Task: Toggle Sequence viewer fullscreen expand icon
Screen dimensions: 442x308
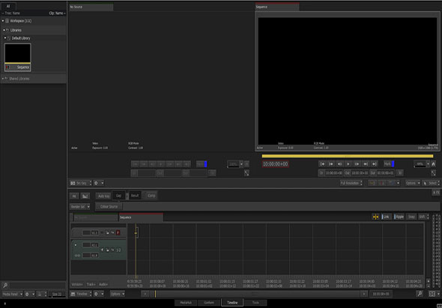Action: click(x=434, y=173)
